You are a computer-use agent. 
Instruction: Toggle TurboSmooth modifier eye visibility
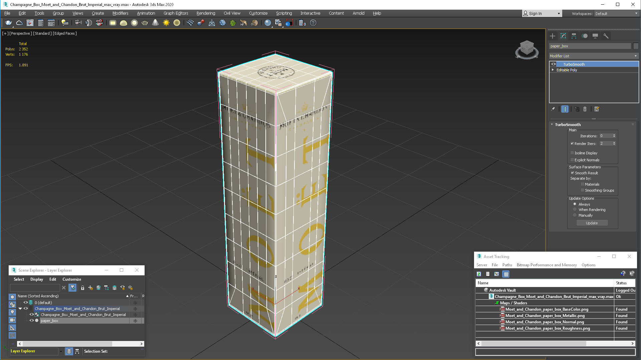[x=554, y=64]
